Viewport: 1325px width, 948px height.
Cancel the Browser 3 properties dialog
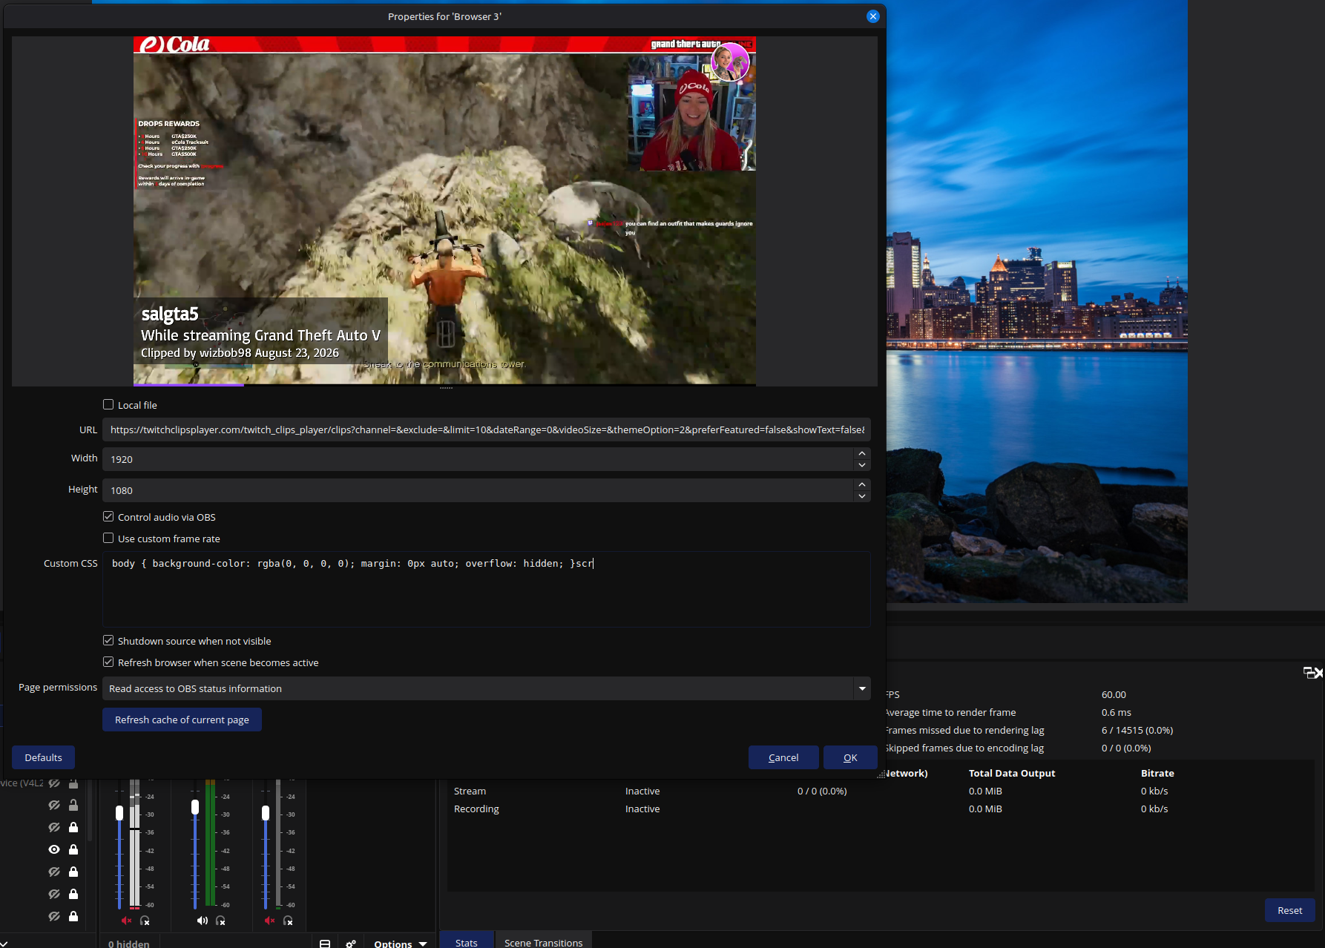783,757
